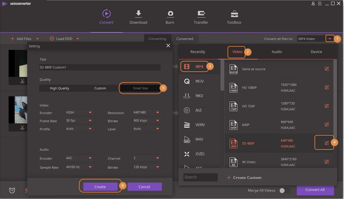Edit the 4K Video preset

[327, 162]
